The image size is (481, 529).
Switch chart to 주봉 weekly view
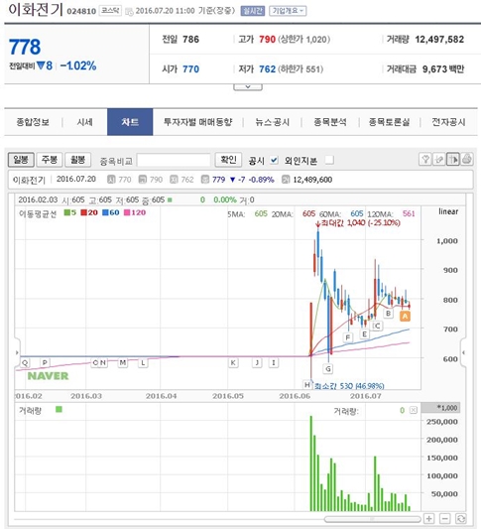pos(50,160)
